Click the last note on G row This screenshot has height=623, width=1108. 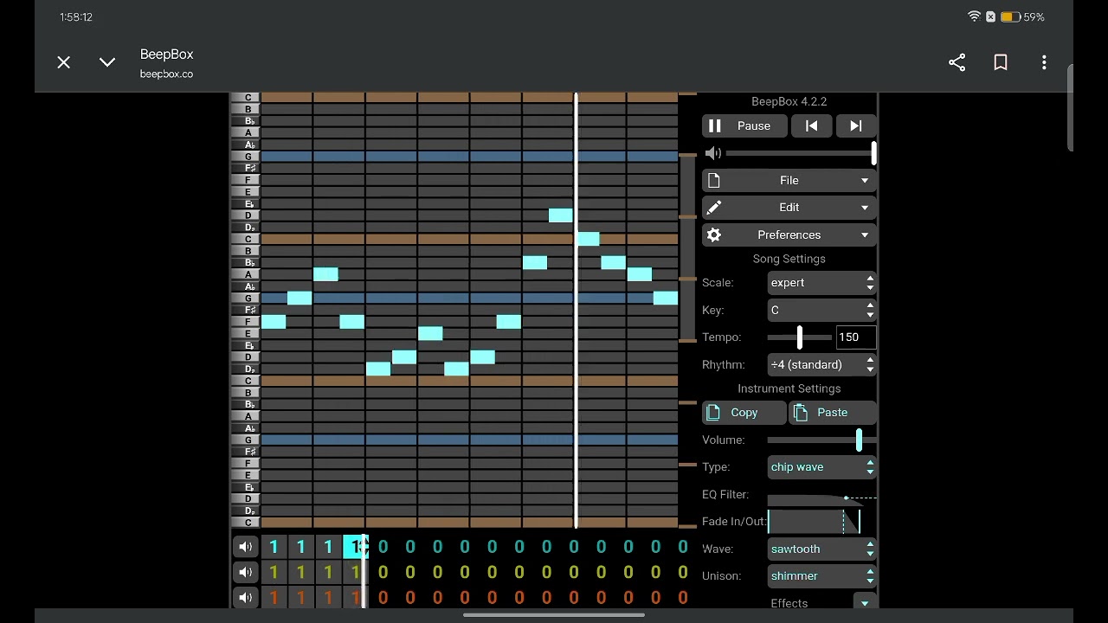[666, 298]
